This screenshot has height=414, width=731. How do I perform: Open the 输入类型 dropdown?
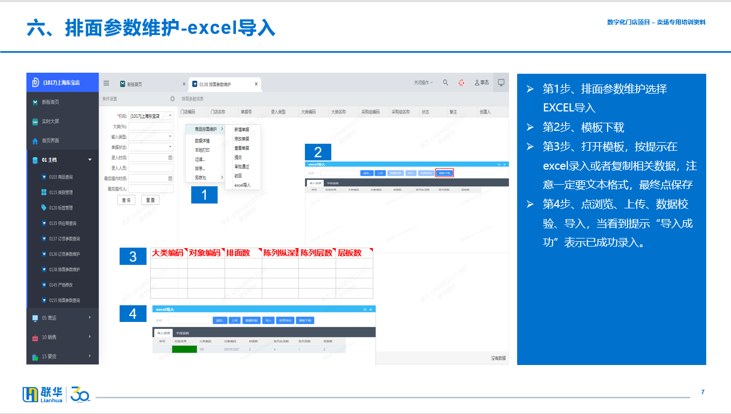coord(151,137)
